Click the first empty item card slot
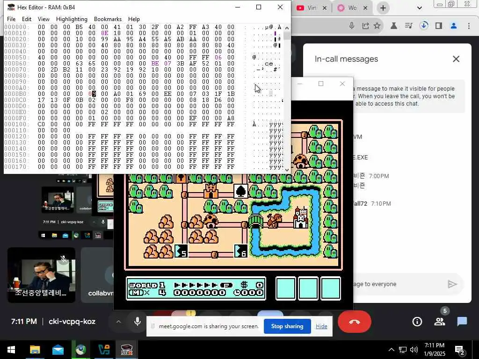This screenshot has width=479, height=359. [286, 288]
